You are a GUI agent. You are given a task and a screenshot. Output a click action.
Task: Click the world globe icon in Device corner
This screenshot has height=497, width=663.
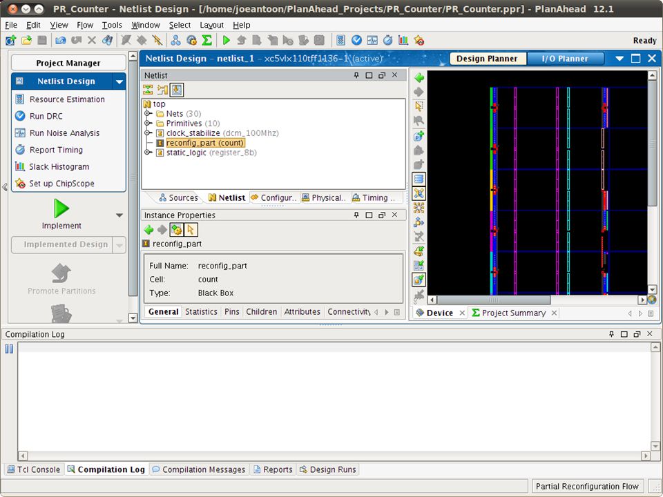tap(652, 300)
